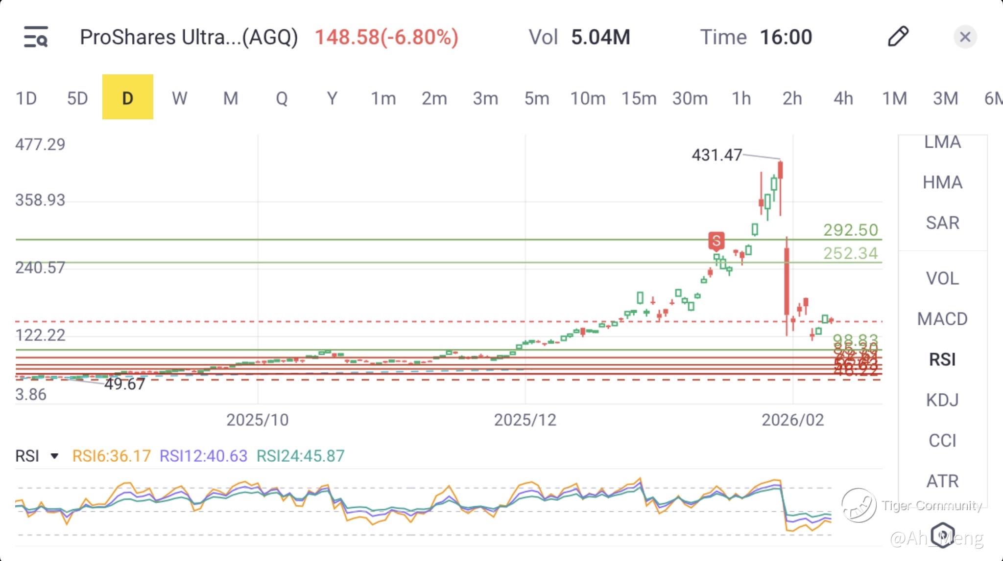Switch to the weekly W timeframe
1003x561 pixels.
179,98
